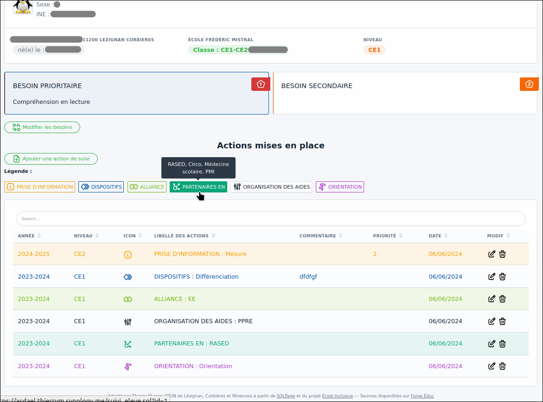
Task: Click Compréhension en lecture text
Action: [51, 102]
